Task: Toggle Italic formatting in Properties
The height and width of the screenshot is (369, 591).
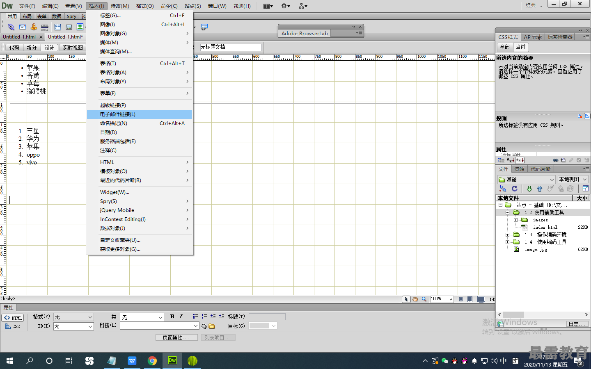Action: (x=181, y=317)
